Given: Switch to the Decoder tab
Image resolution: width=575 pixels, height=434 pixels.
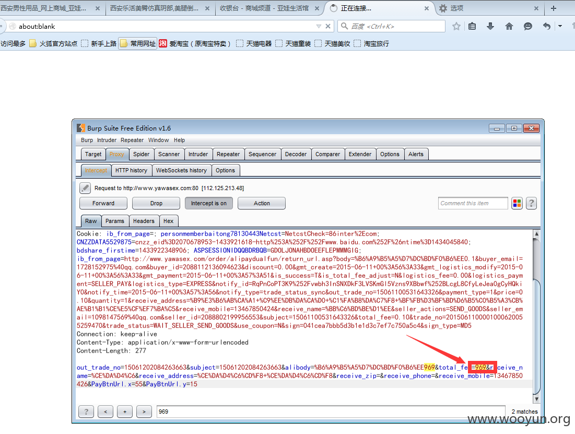Looking at the screenshot, I should tap(296, 154).
